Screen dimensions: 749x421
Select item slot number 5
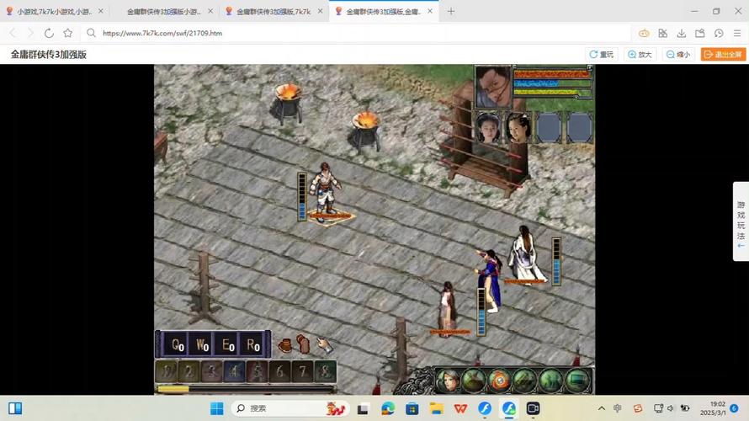257,372
